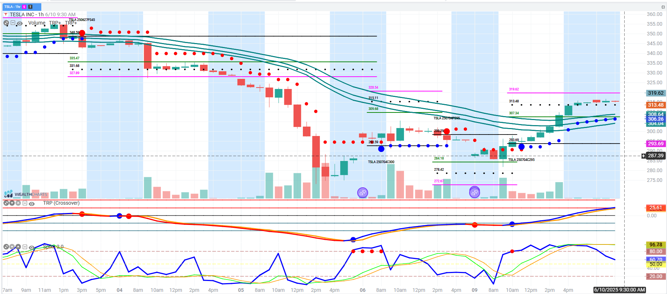Click the Volume indicator label
This screenshot has width=667, height=294.
[37, 23]
